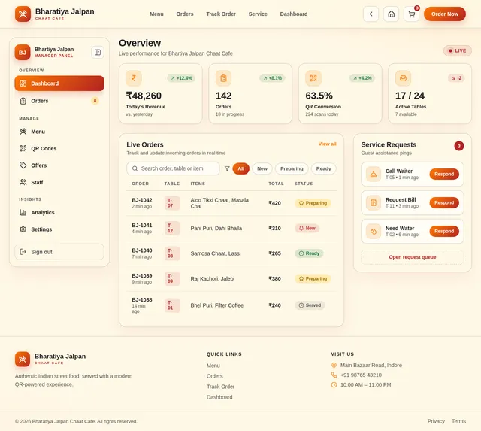The width and height of the screenshot is (481, 431).
Task: Click order ID BJ-1039
Action: (142, 275)
